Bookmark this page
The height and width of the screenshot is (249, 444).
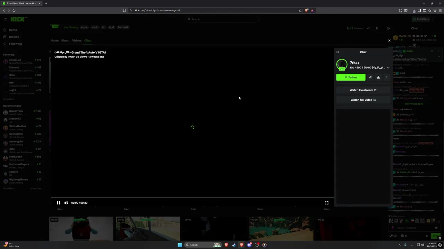click(124, 10)
